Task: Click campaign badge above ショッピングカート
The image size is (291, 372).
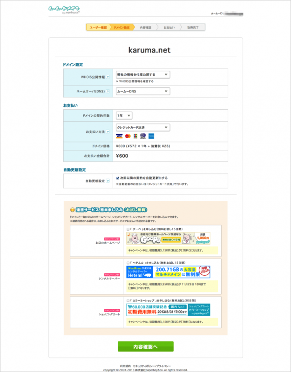Action: [x=112, y=310]
